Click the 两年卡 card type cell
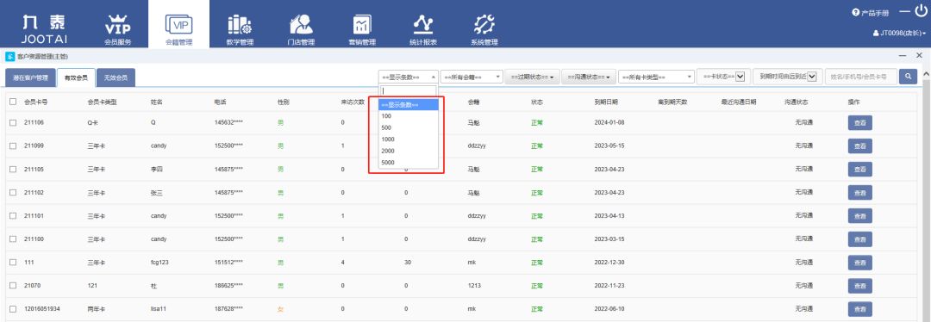This screenshot has height=322, width=931. click(97, 309)
